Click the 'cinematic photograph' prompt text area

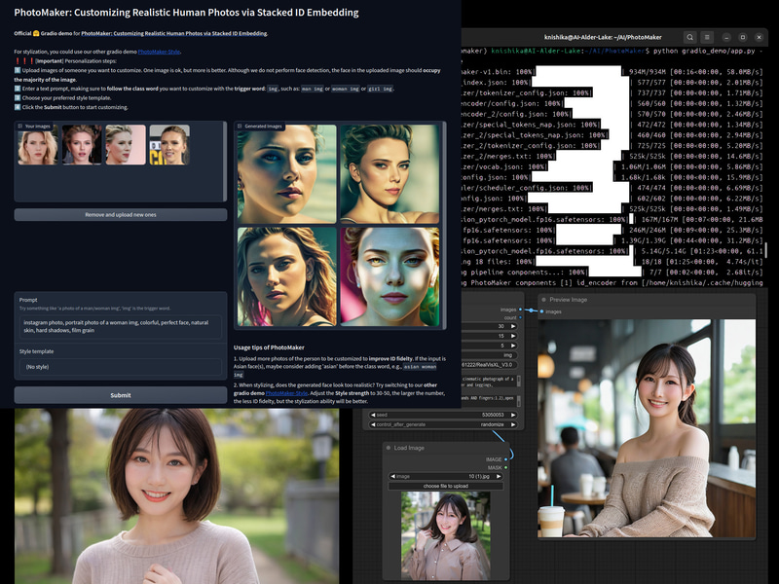coord(489,382)
